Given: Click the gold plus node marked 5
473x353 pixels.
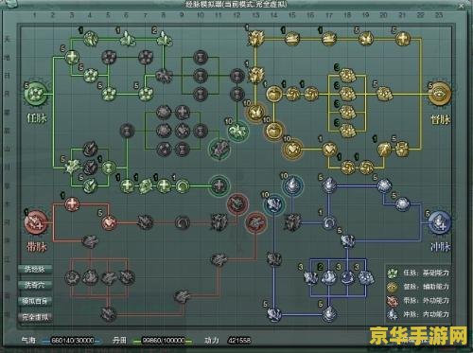Looking at the screenshot, I should (x=403, y=39).
